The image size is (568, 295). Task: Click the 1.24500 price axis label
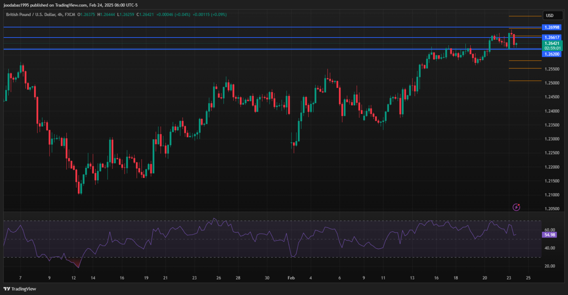552,97
